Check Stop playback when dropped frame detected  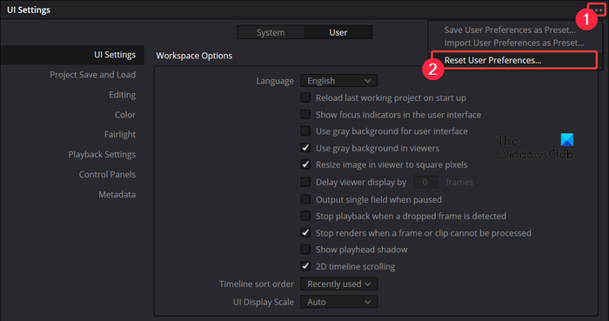point(305,216)
